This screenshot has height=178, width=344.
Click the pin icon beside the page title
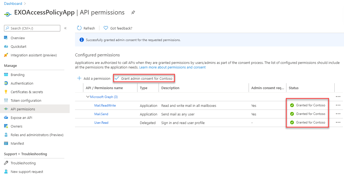[133, 13]
